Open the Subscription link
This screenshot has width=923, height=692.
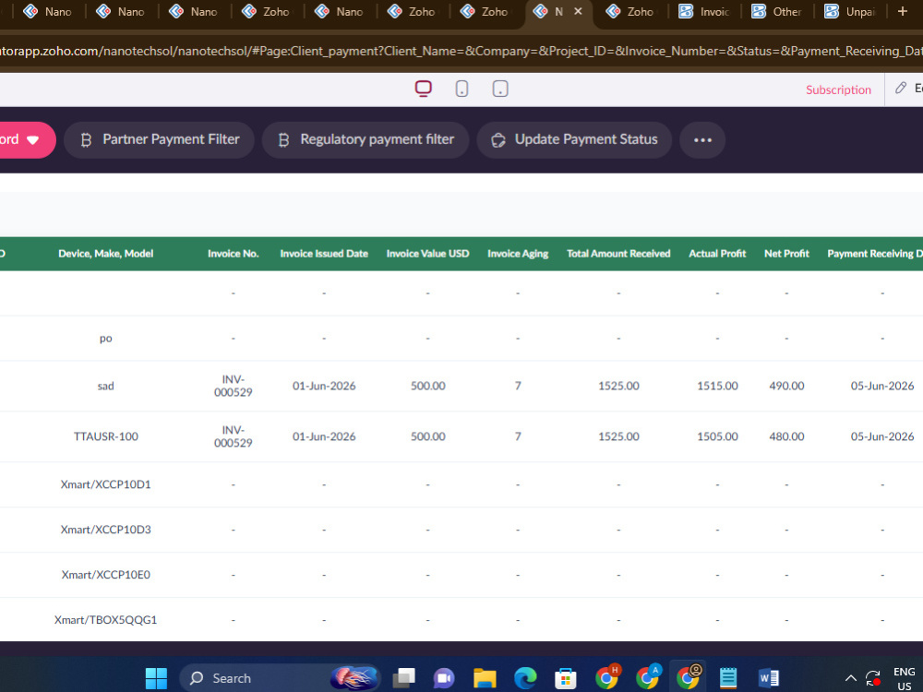pyautogui.click(x=838, y=89)
